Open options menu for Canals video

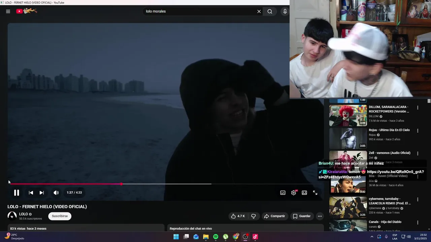point(418,223)
